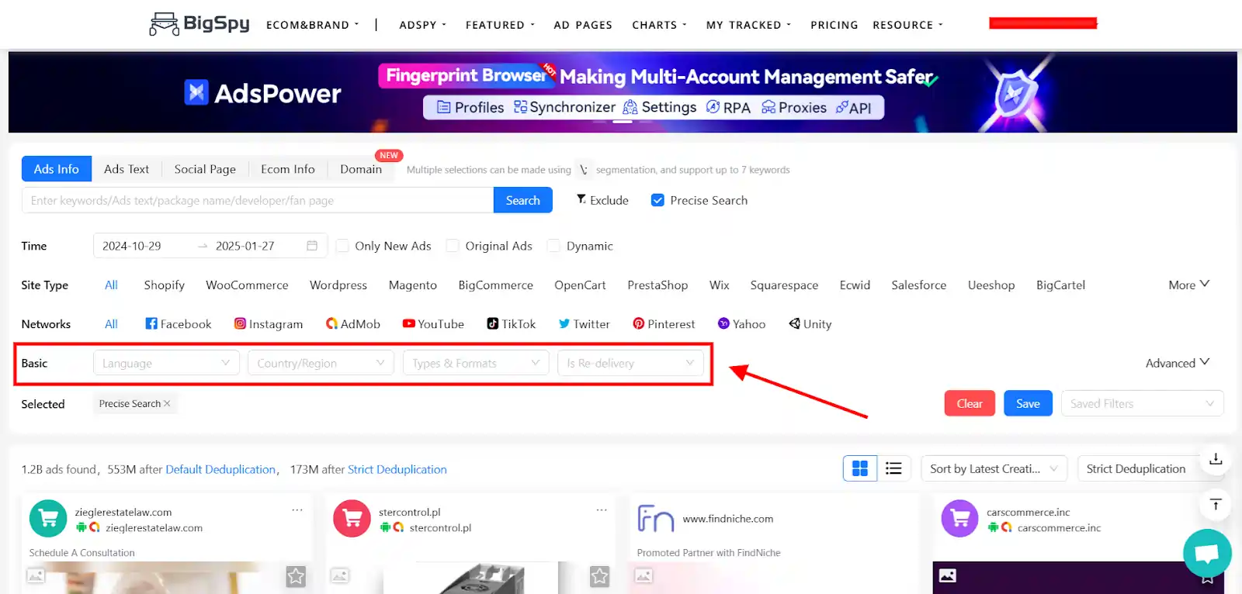Click the red Clear button
The image size is (1242, 594).
coord(970,403)
